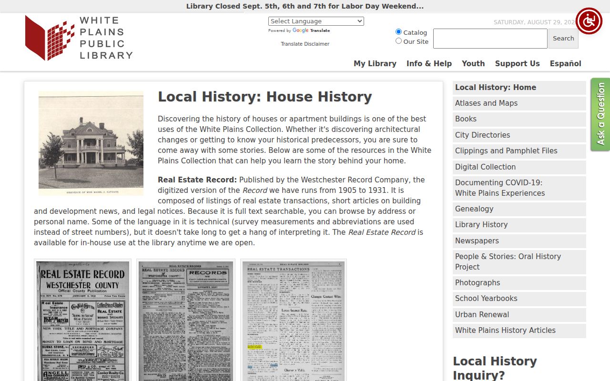Image resolution: width=610 pixels, height=381 pixels.
Task: Select the Catalog radio button
Action: (x=398, y=32)
